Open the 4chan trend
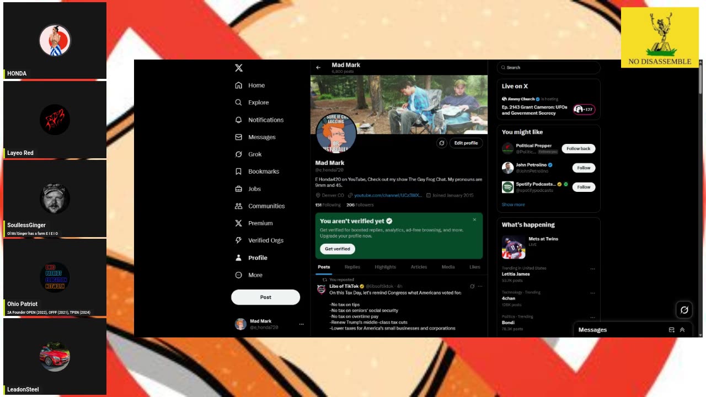Screen dimensions: 706x397 [x=508, y=298]
